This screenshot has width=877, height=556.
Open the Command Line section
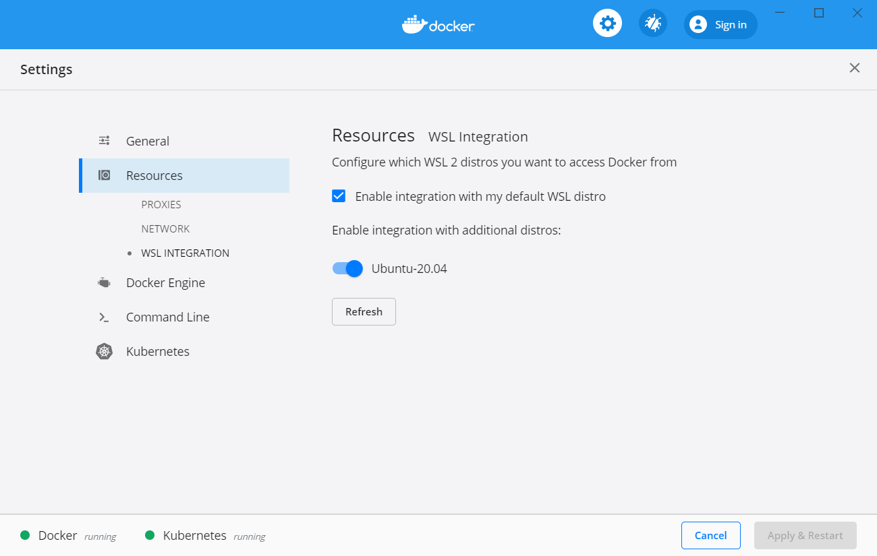click(184, 317)
